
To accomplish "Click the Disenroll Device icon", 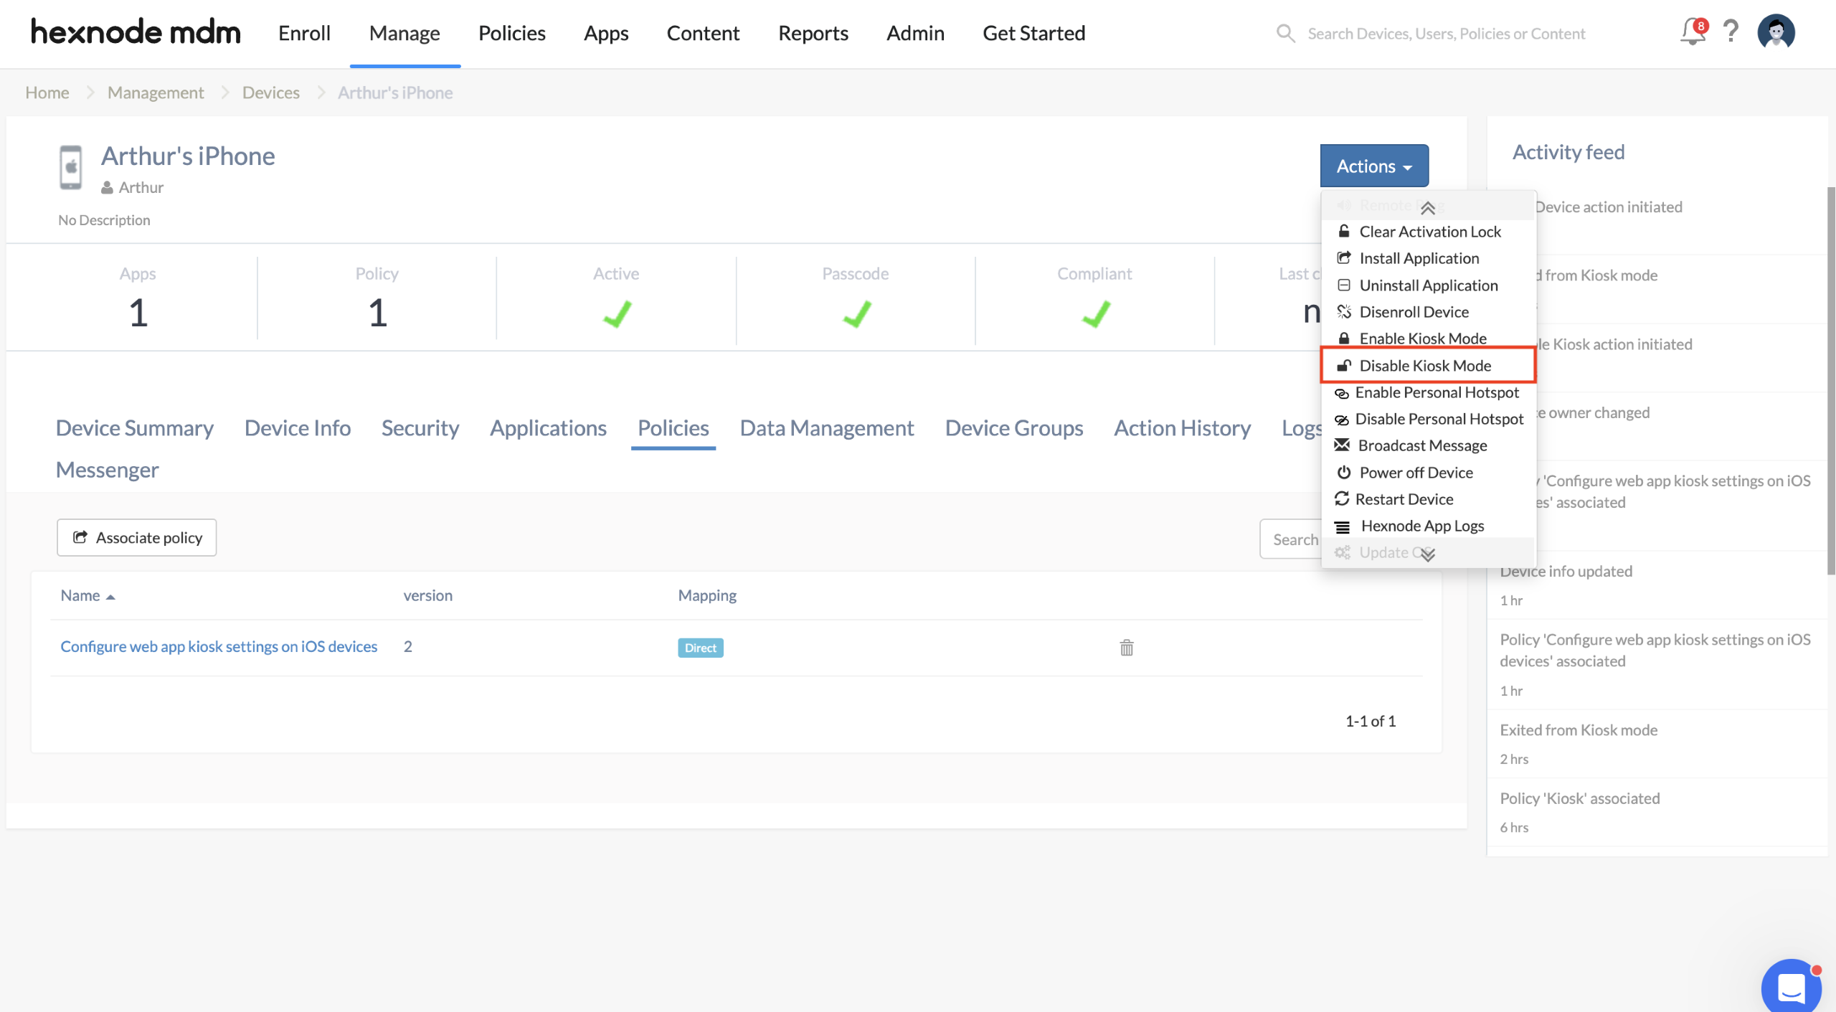I will 1344,312.
